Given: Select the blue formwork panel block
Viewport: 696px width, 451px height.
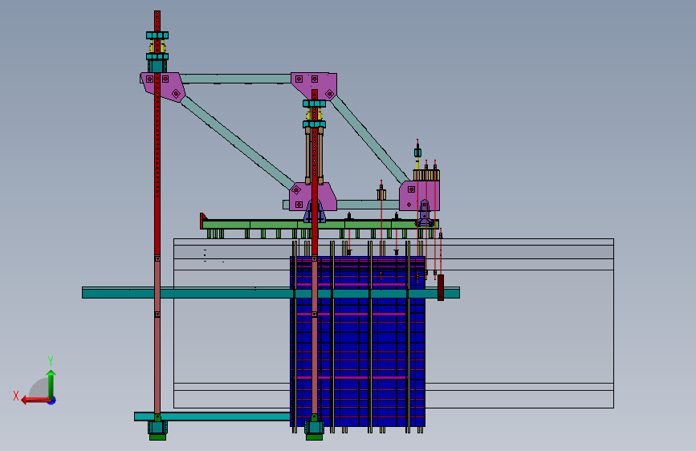Looking at the screenshot, I should pos(358,341).
